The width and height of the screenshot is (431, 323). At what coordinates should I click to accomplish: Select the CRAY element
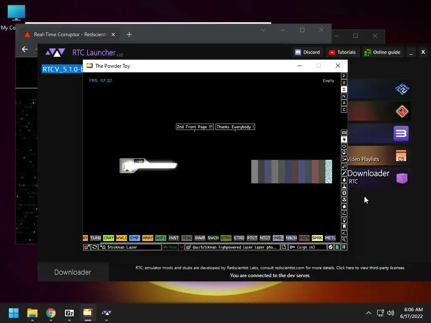pos(109,238)
